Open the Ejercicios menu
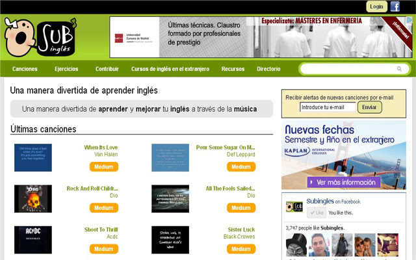This screenshot has height=260, width=416. coord(66,69)
